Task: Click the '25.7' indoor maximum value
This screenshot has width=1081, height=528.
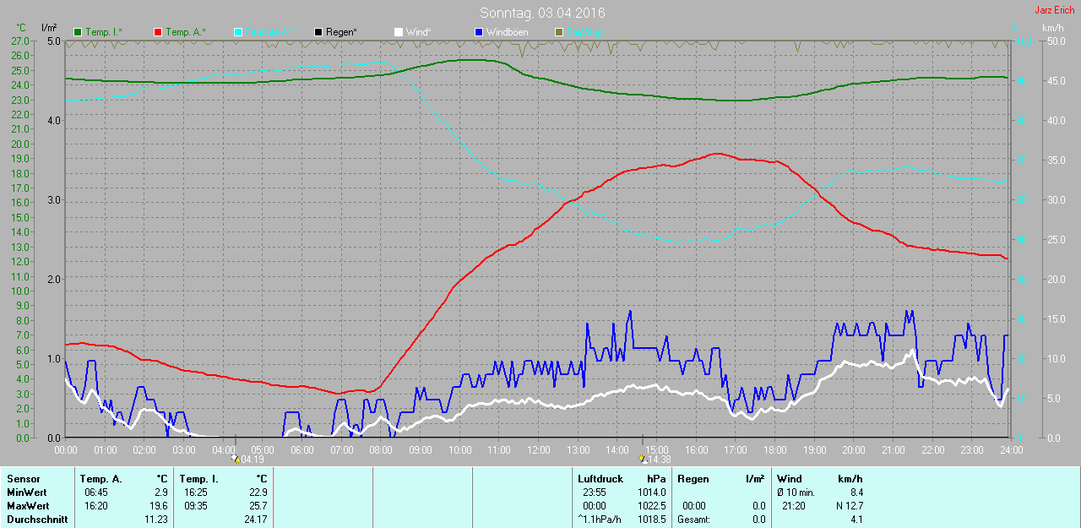Action: click(257, 505)
